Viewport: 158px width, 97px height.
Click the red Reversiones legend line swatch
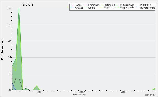coord(137,8)
